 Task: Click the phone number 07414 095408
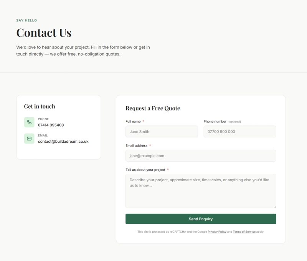click(x=51, y=125)
